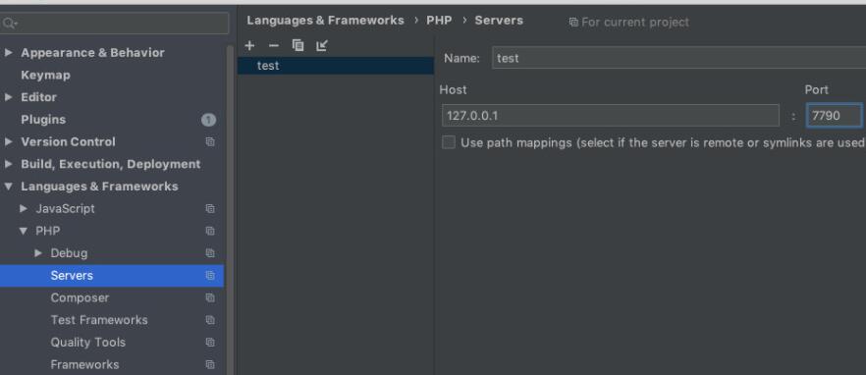Click Servers in the breadcrumb
Screen dimensions: 866x375
(499, 21)
